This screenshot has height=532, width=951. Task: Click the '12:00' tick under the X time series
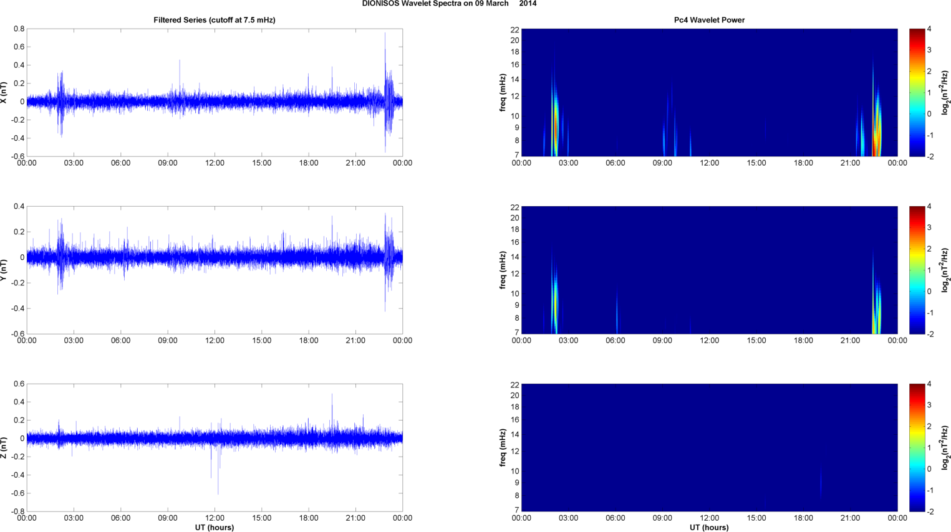coord(215,163)
